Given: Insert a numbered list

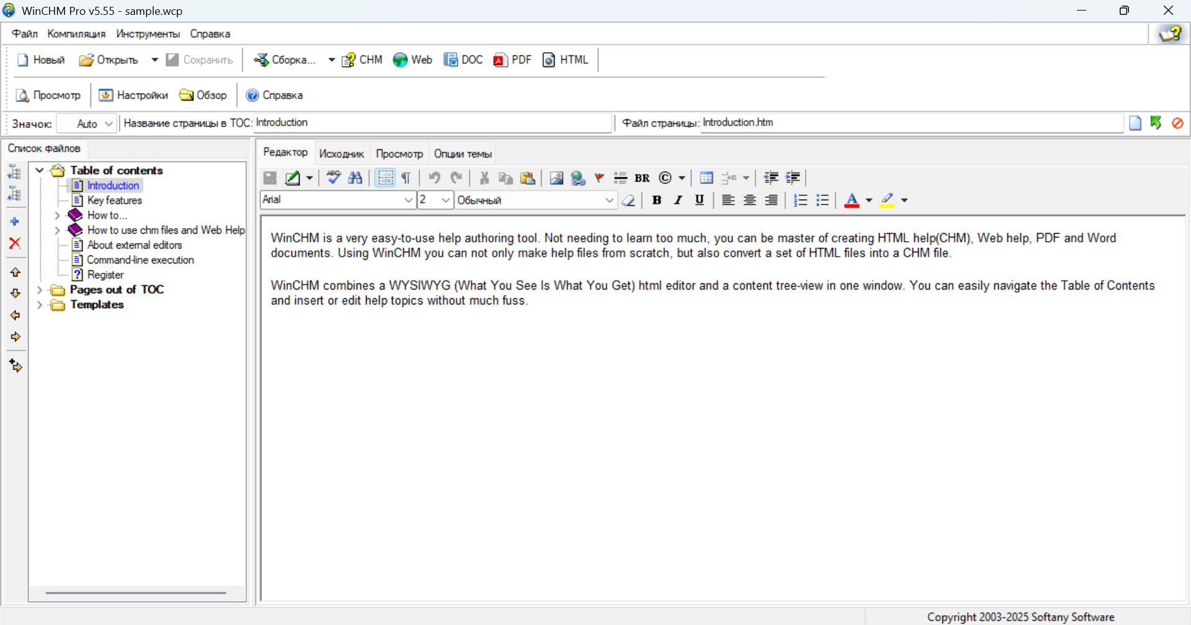Looking at the screenshot, I should click(x=801, y=200).
